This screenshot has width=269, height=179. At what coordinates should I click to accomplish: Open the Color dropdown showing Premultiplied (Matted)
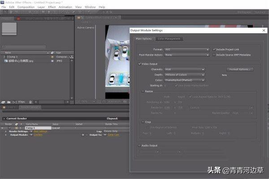[184, 80]
